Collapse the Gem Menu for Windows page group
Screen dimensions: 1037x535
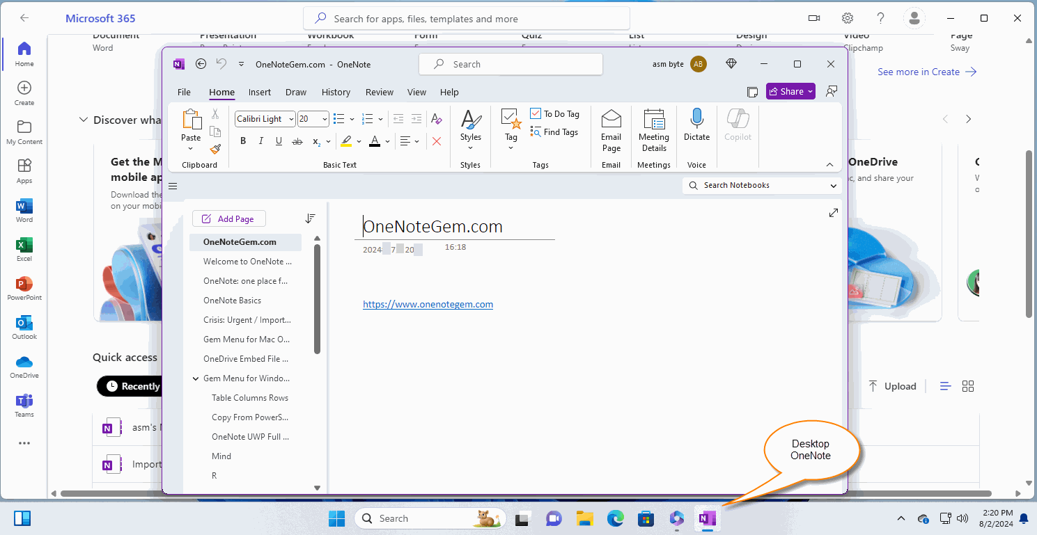click(196, 378)
